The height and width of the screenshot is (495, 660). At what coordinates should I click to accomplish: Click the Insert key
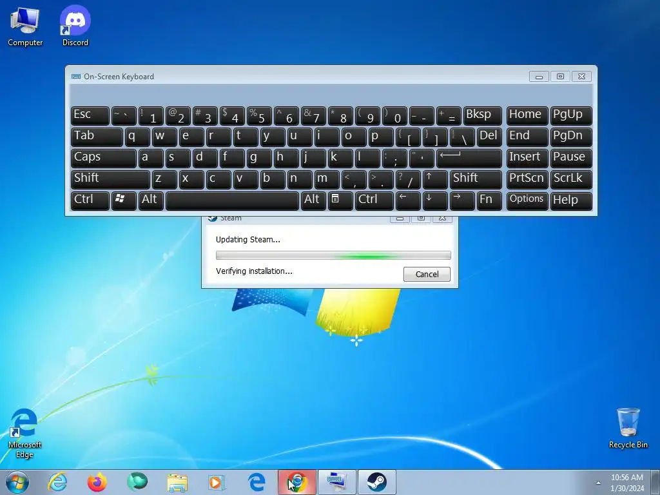point(527,159)
